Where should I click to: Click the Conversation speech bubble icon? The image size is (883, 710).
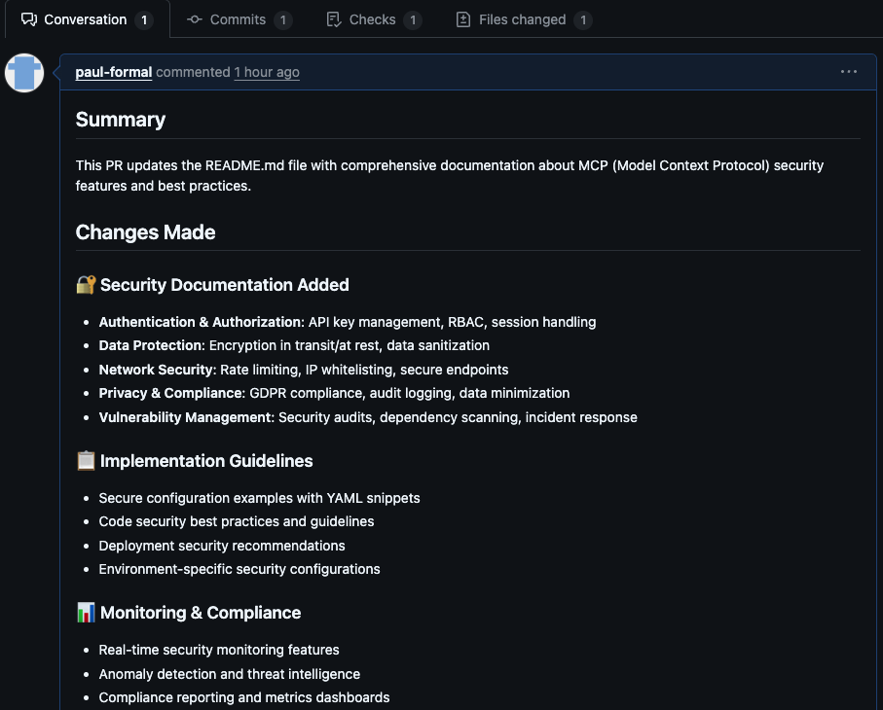[x=29, y=19]
